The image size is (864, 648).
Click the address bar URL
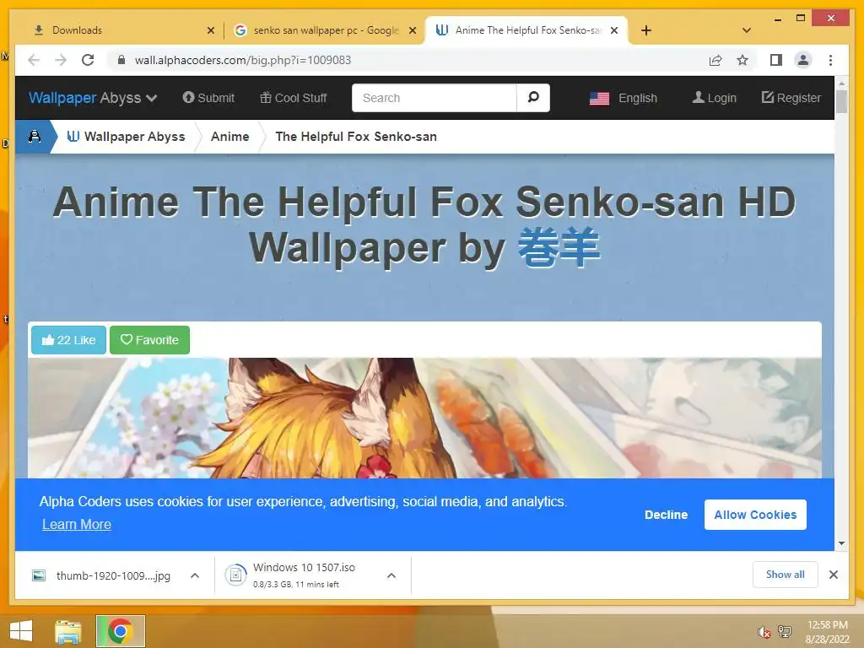coord(242,60)
